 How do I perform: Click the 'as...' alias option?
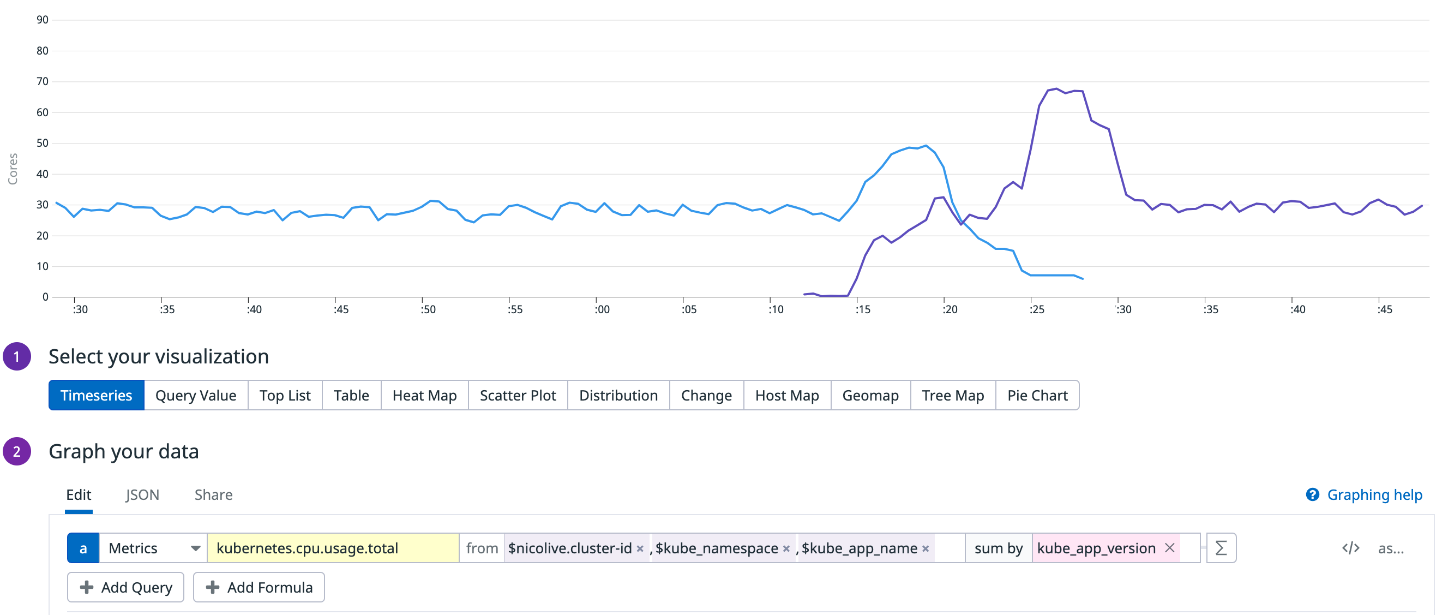[1390, 547]
